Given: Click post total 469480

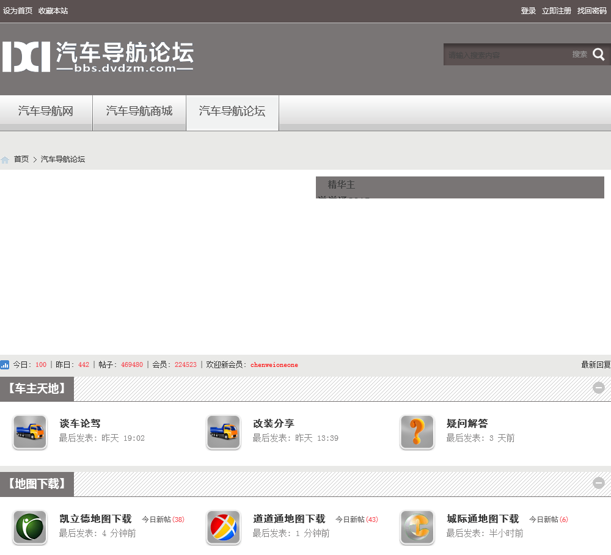Looking at the screenshot, I should pos(132,365).
